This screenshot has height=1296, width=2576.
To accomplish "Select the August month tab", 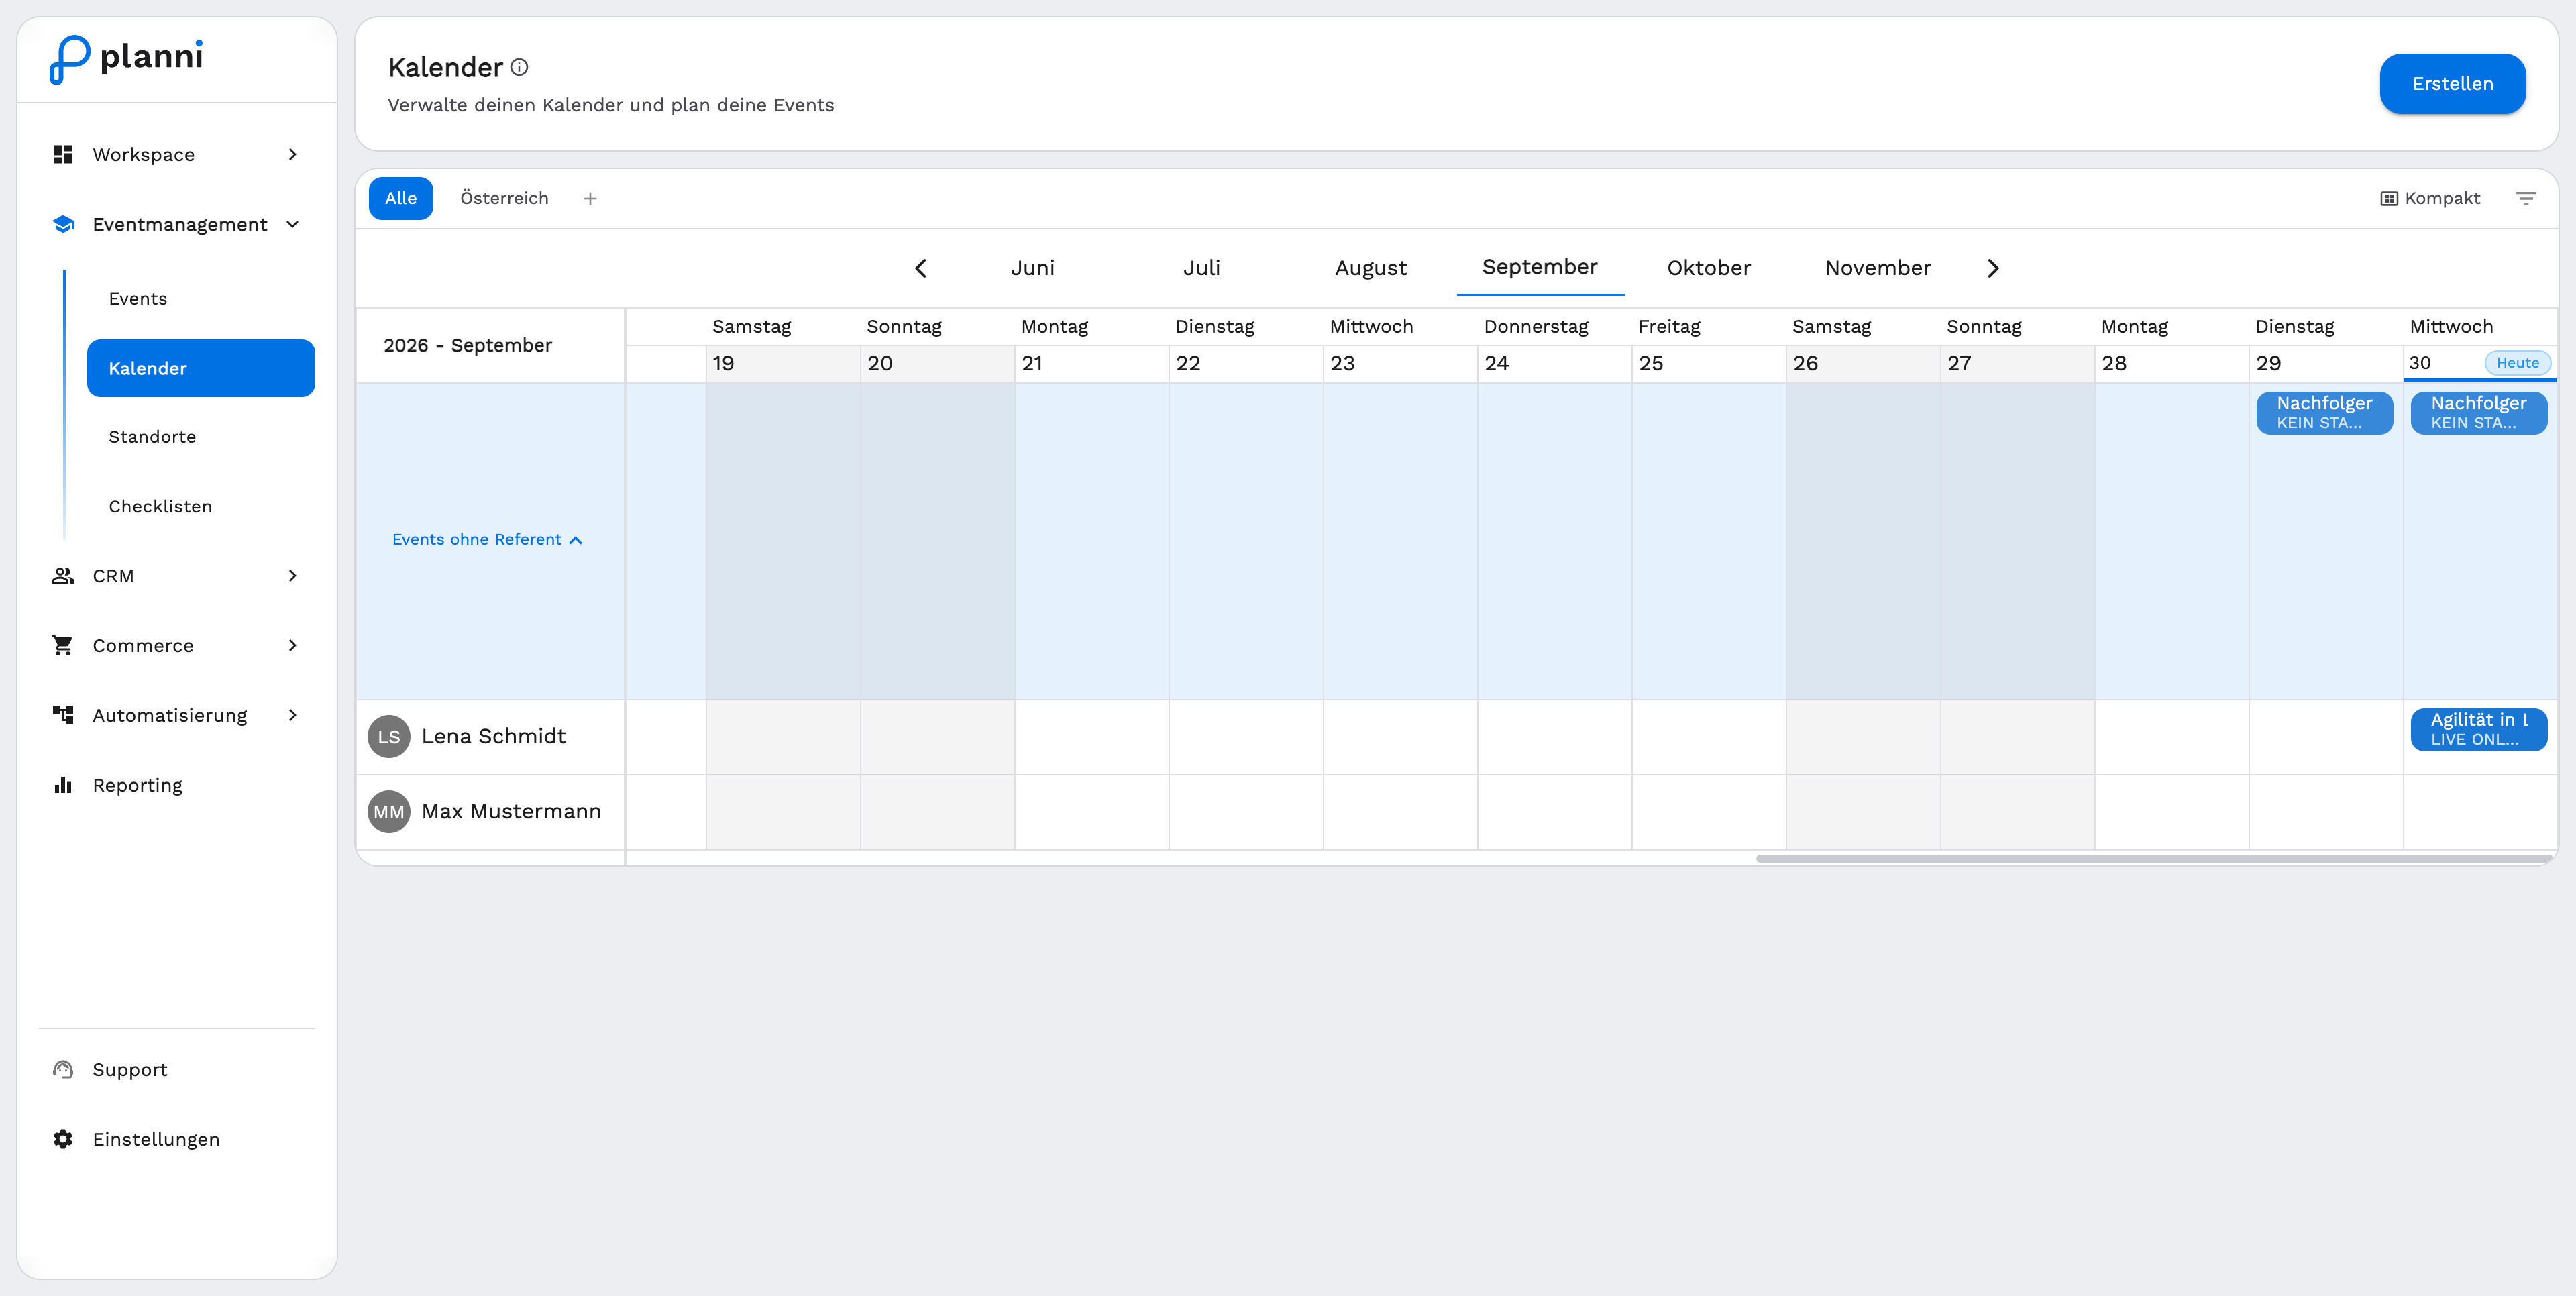I will (x=1371, y=268).
